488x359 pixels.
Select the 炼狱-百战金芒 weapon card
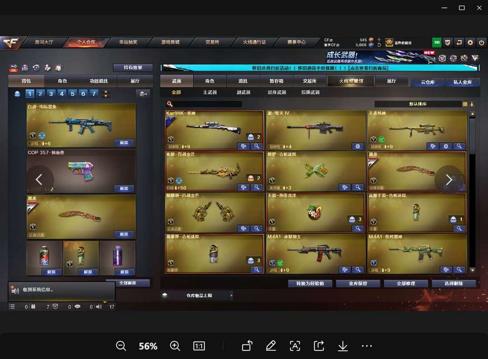[x=214, y=171]
